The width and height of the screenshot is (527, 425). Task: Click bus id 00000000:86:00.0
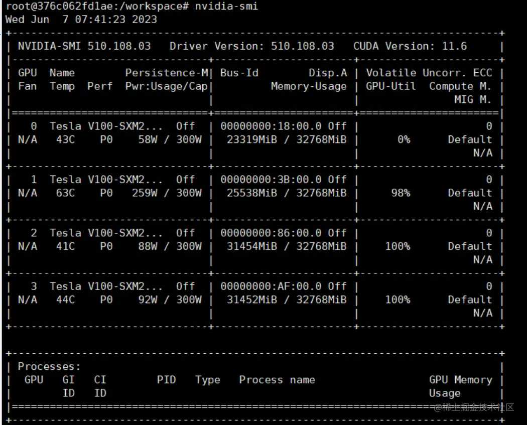coord(271,233)
